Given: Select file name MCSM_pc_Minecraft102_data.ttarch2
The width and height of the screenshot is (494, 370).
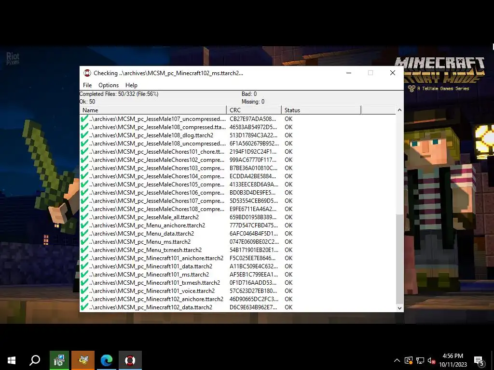Looking at the screenshot, I should pos(151,307).
